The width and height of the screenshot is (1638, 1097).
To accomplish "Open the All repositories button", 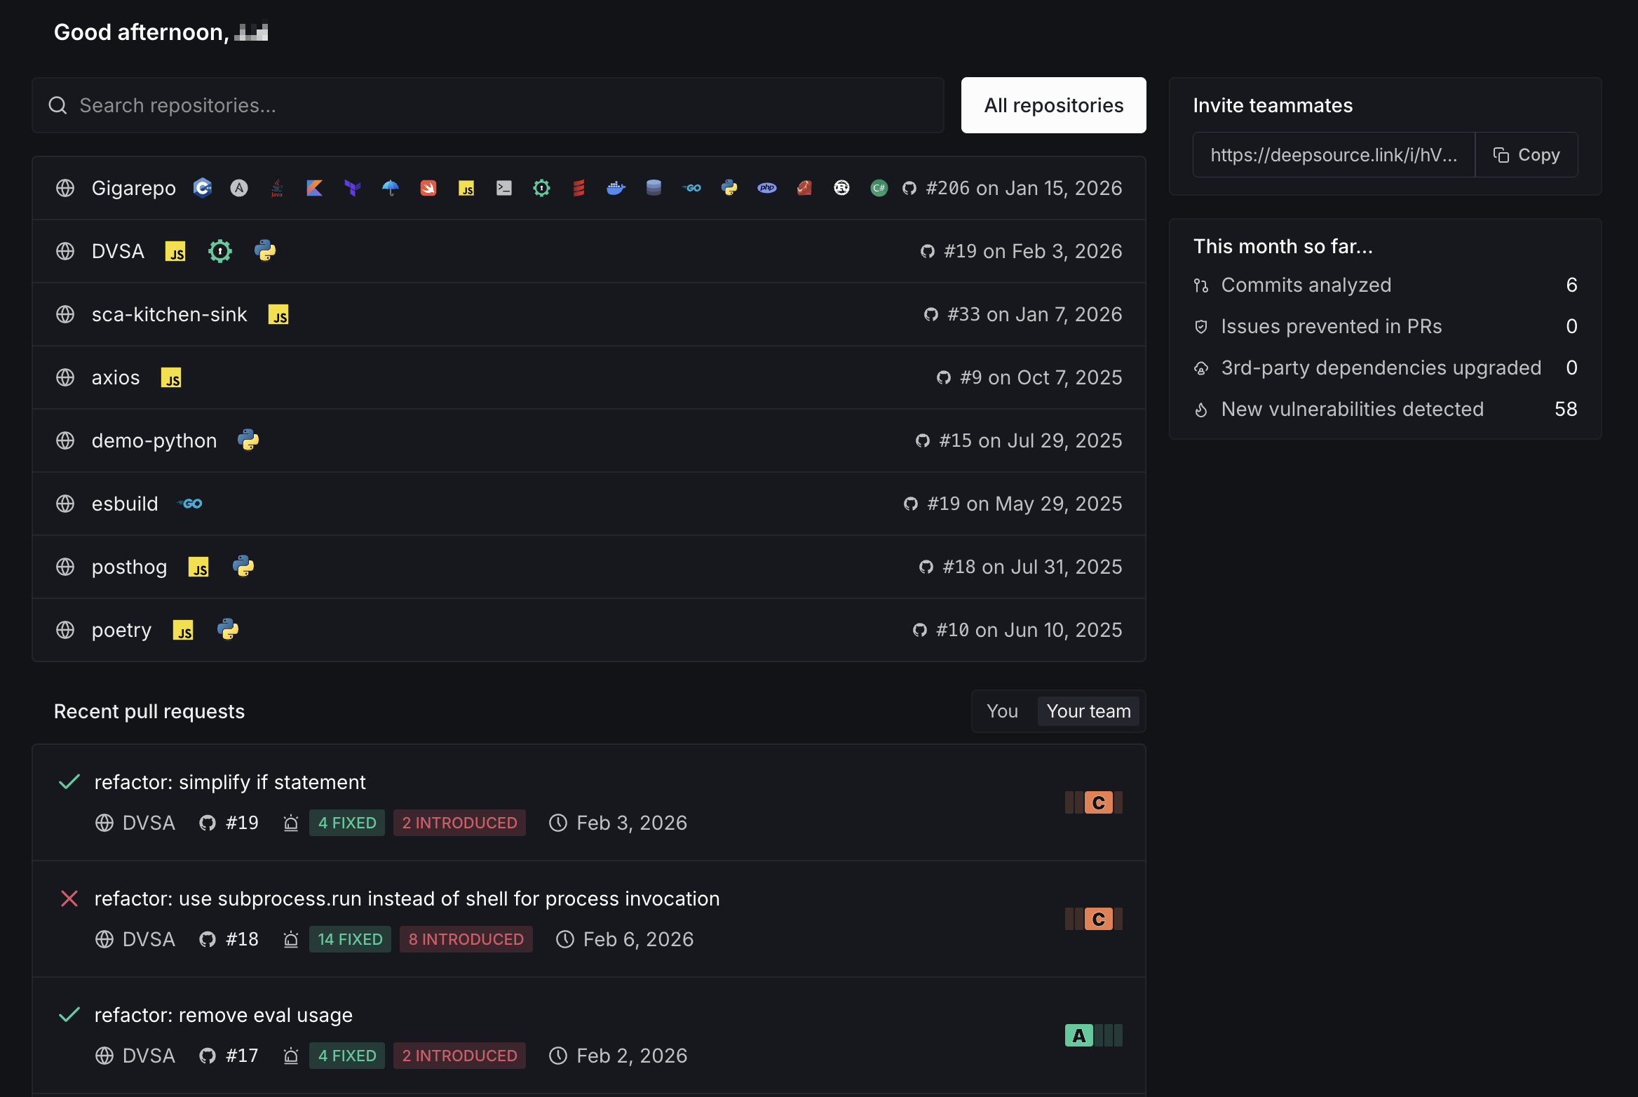I will (1053, 105).
